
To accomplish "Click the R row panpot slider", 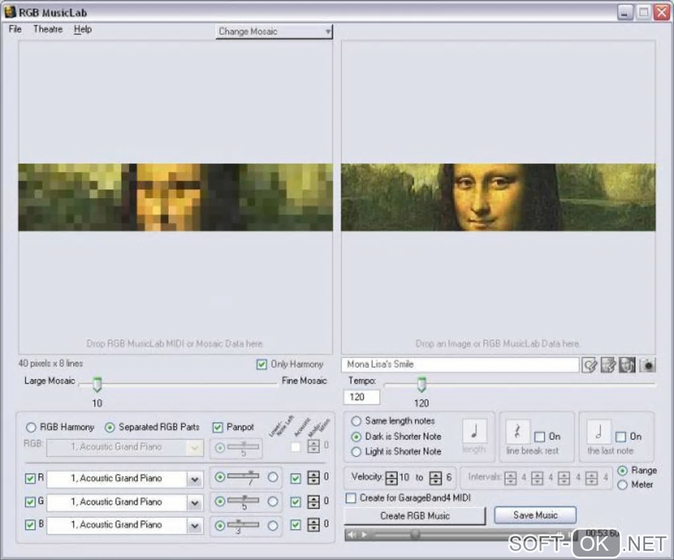I will (x=243, y=476).
